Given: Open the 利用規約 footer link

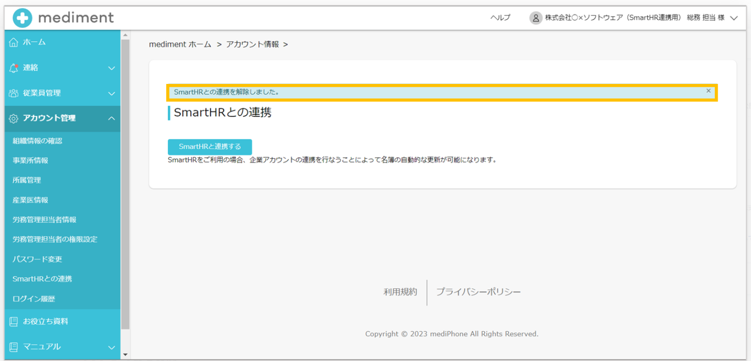Looking at the screenshot, I should 400,292.
